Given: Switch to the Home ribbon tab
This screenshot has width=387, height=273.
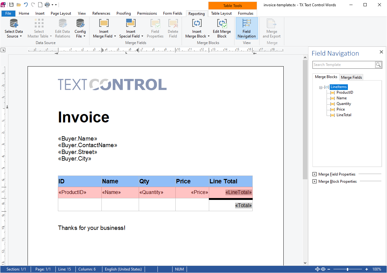Looking at the screenshot, I should (24, 13).
